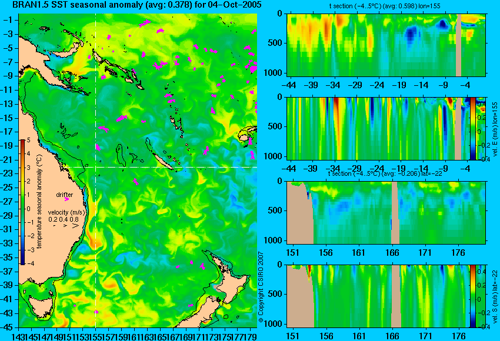Click the 't section' lon=155 panel title
This screenshot has height=341, width=500.
(x=385, y=6)
